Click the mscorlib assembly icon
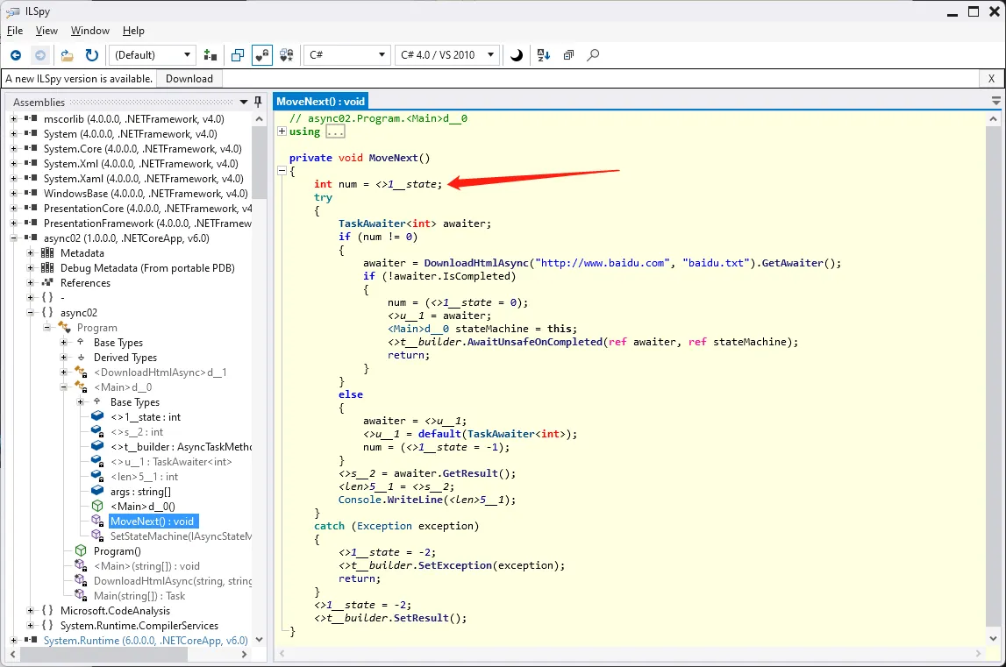 [31, 118]
